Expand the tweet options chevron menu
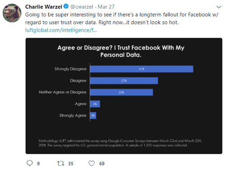This screenshot has width=226, height=169. [219, 7]
